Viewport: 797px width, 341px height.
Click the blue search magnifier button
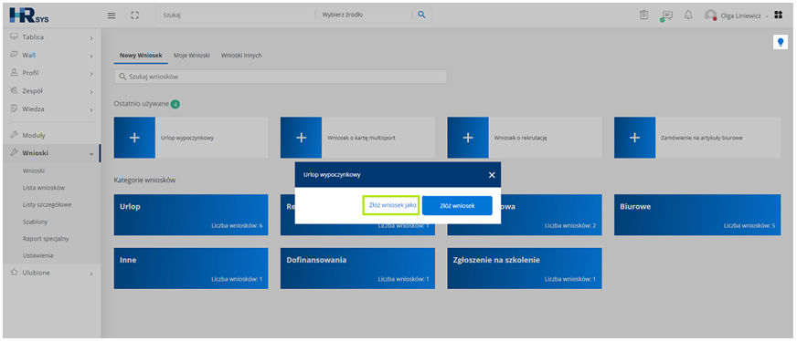tap(421, 15)
